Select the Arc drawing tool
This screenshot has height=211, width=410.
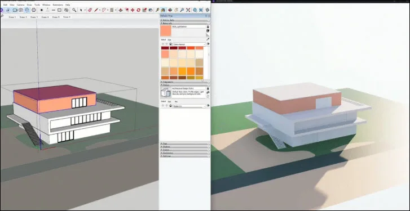pyautogui.click(x=104, y=10)
